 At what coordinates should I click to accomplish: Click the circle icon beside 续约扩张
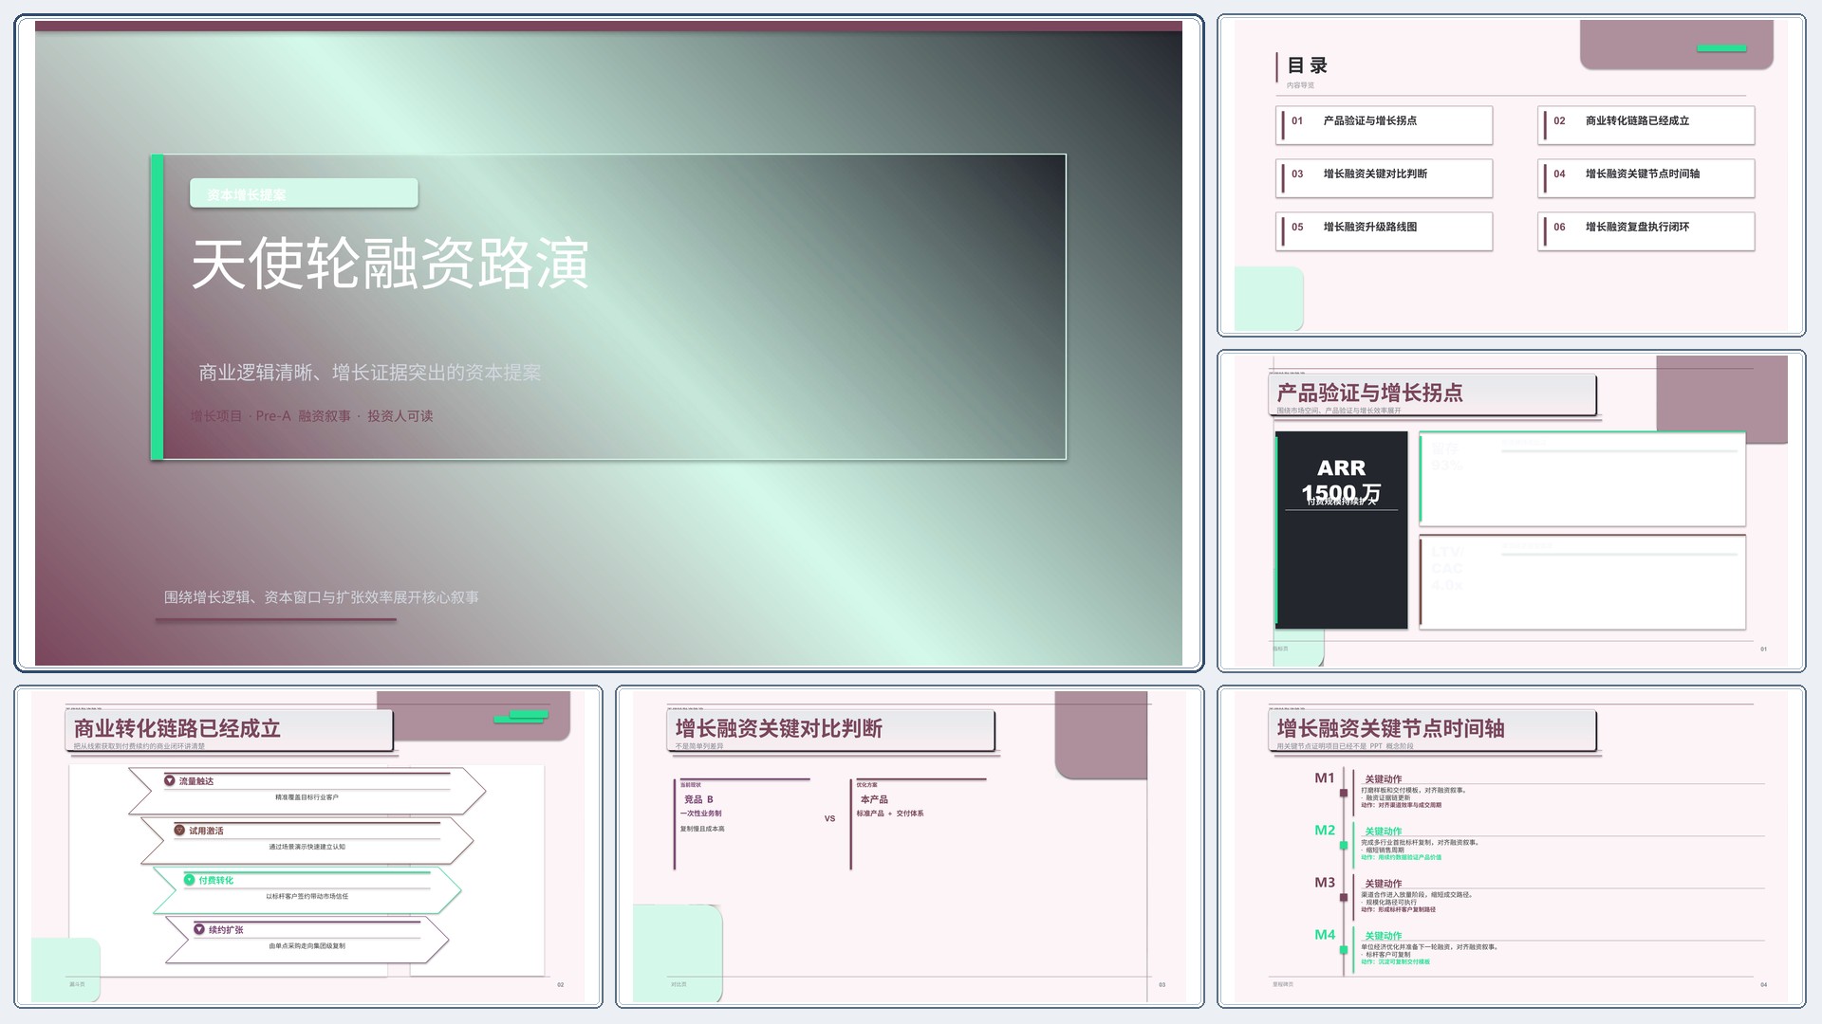pos(199,929)
